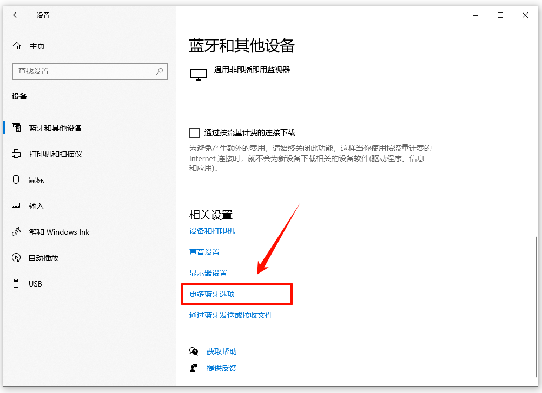Open 更多蓝牙选项
542x393 pixels.
click(x=212, y=294)
